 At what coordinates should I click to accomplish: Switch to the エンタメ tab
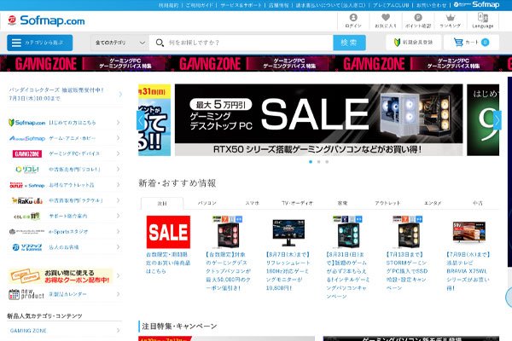pos(433,203)
